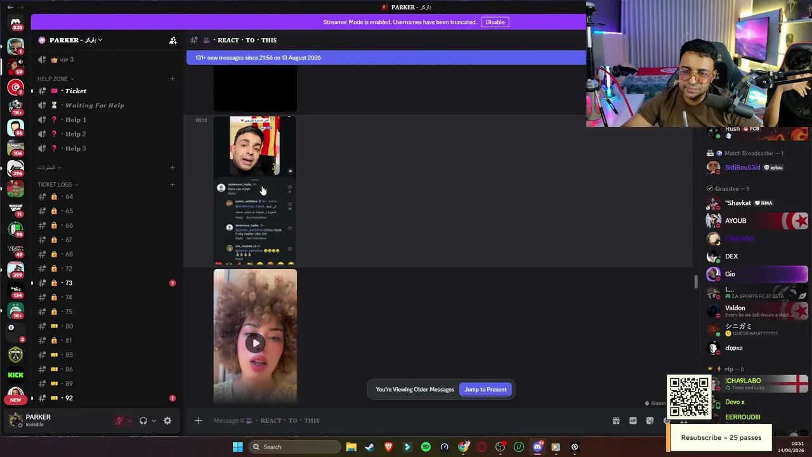Viewport: 812px width, 457px height.
Task: Open the sticker picker
Action: pos(650,420)
